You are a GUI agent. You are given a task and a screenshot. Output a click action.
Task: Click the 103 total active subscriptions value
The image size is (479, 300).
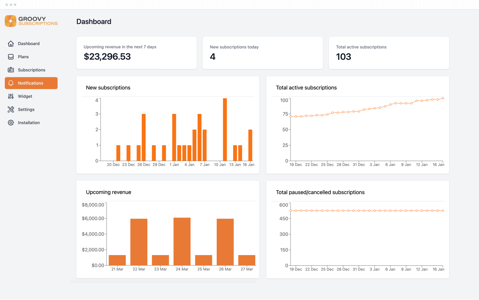coord(343,57)
